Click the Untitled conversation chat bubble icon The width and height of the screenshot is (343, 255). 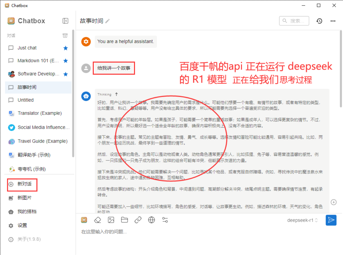11,100
